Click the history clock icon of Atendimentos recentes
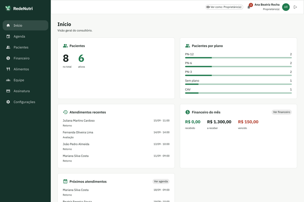This screenshot has height=202, width=304. point(65,112)
